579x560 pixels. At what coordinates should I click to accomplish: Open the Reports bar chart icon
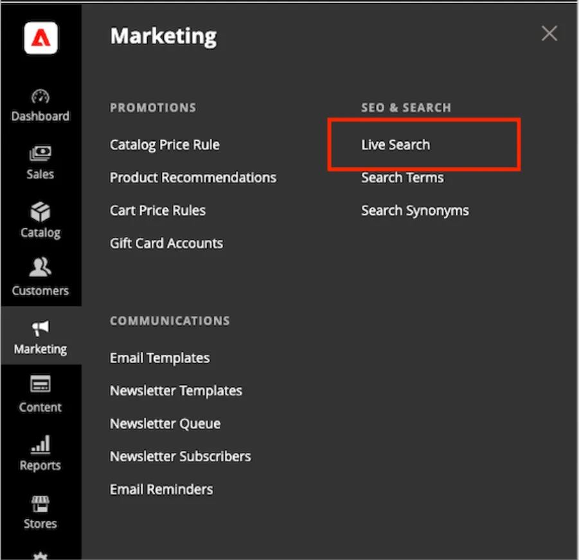(x=40, y=444)
